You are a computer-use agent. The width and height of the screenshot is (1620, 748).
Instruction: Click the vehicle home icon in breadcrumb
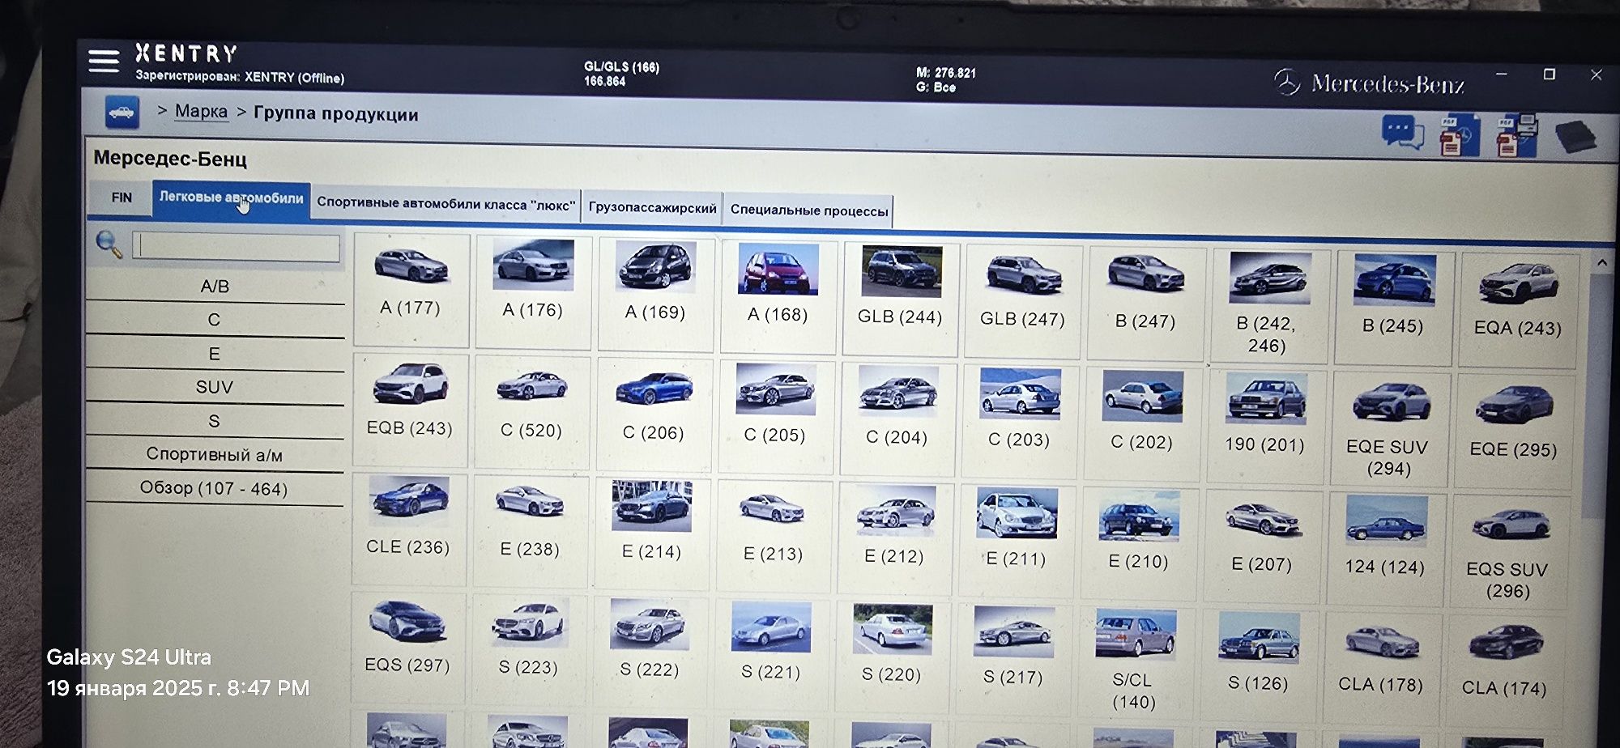[x=122, y=113]
